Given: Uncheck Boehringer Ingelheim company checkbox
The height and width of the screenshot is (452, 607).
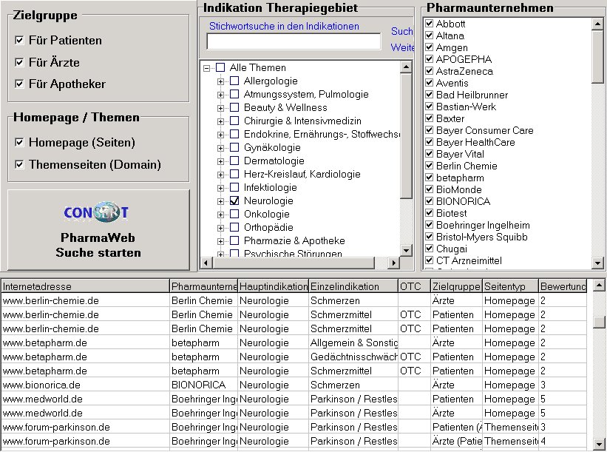Looking at the screenshot, I should (x=429, y=225).
